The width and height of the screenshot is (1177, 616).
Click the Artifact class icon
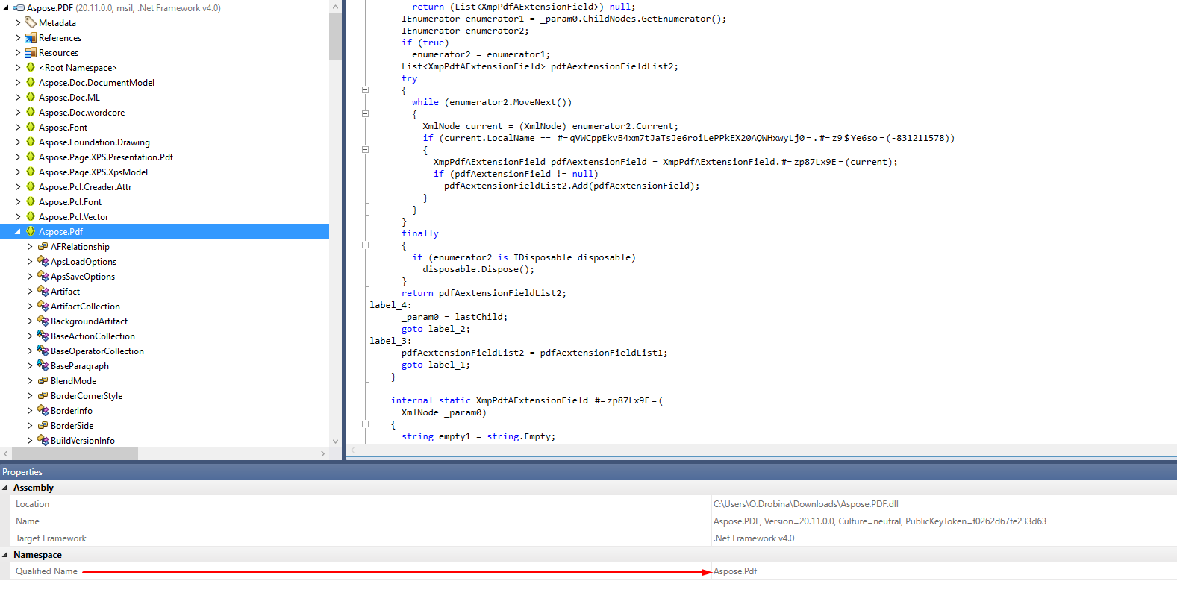coord(43,291)
